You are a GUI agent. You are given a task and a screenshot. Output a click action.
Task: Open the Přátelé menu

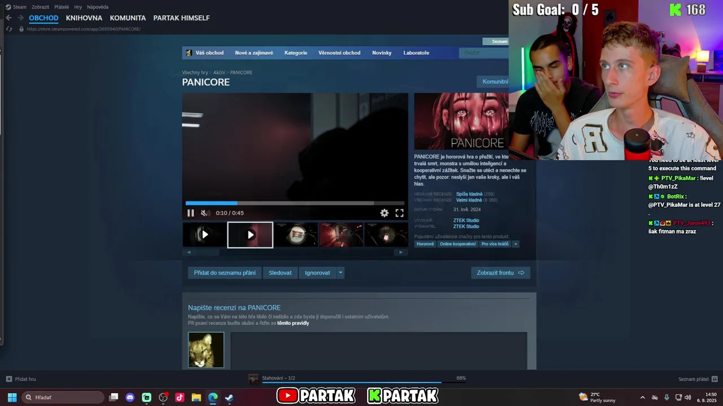[62, 7]
